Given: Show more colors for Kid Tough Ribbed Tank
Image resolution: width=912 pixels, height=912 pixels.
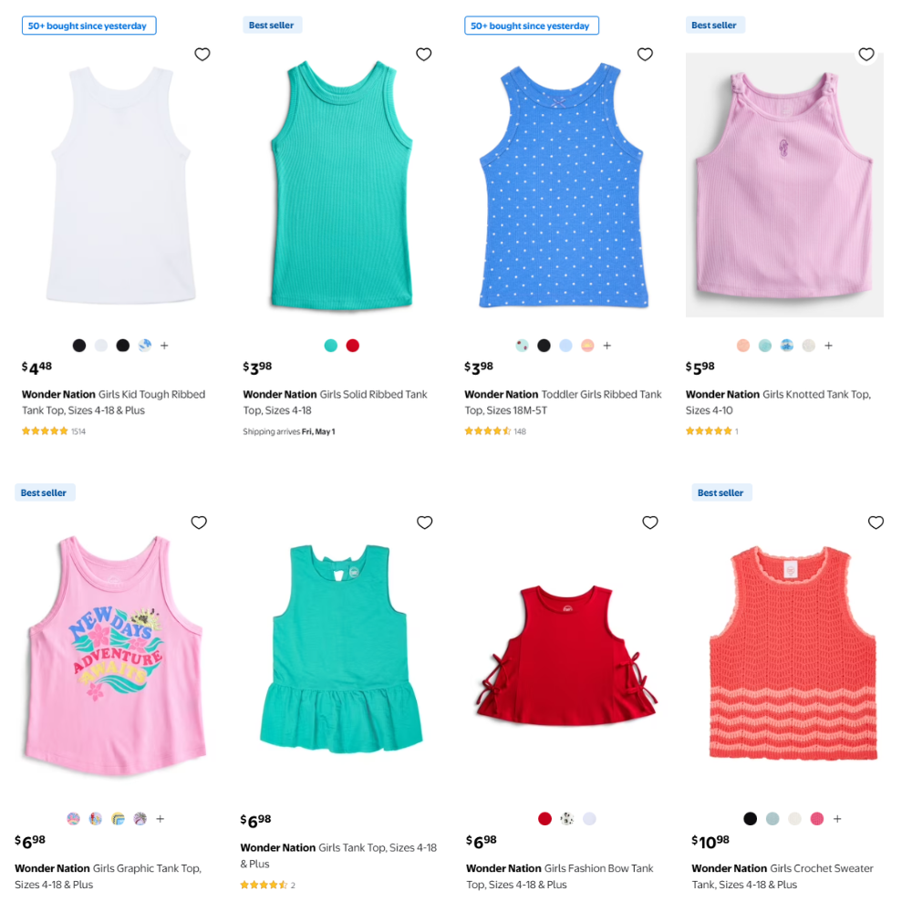Looking at the screenshot, I should 165,346.
